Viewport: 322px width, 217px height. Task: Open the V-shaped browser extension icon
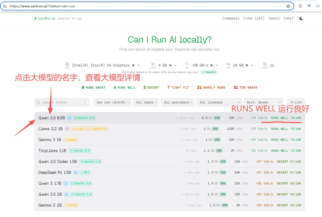[x=309, y=6]
